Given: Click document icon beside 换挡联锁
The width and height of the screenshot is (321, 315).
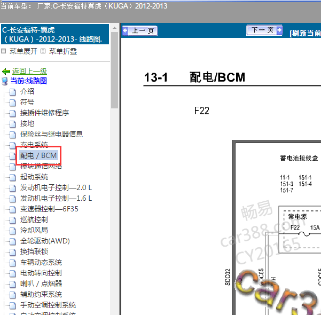Looking at the screenshot, I should click(13, 252).
